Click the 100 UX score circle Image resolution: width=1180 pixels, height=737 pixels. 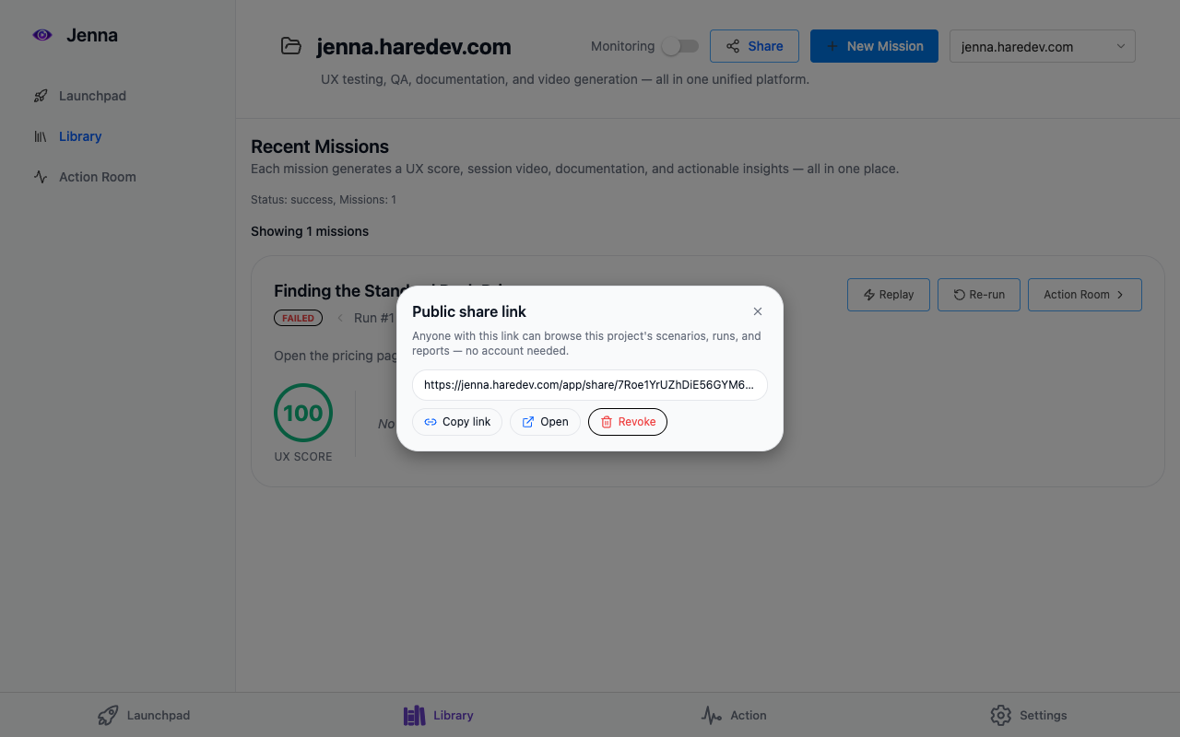click(x=303, y=413)
